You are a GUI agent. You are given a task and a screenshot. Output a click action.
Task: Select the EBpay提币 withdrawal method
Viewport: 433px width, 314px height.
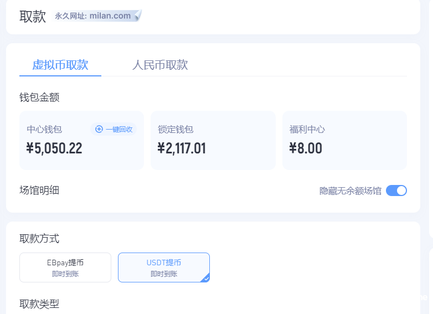65,267
